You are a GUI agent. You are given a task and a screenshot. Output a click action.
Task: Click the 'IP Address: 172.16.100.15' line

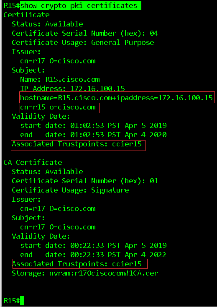72,88
